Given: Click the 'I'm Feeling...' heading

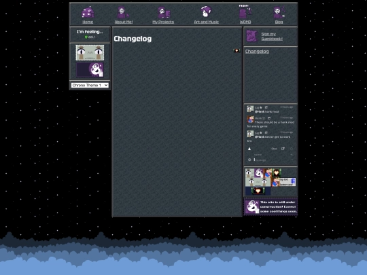Looking at the screenshot, I should click(90, 31).
